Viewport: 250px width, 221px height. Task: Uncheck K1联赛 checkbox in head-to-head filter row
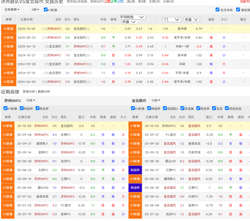click(46, 10)
